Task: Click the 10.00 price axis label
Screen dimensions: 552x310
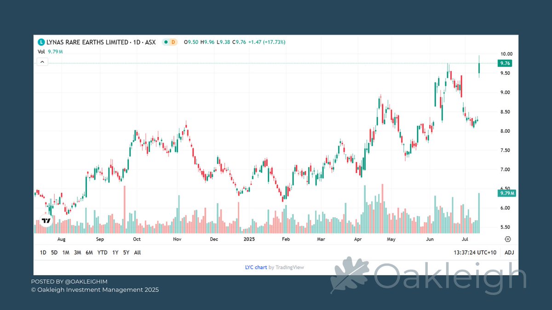Action: click(x=506, y=54)
